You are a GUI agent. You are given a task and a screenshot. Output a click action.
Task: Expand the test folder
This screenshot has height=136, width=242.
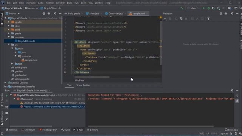pyautogui.click(x=12, y=64)
